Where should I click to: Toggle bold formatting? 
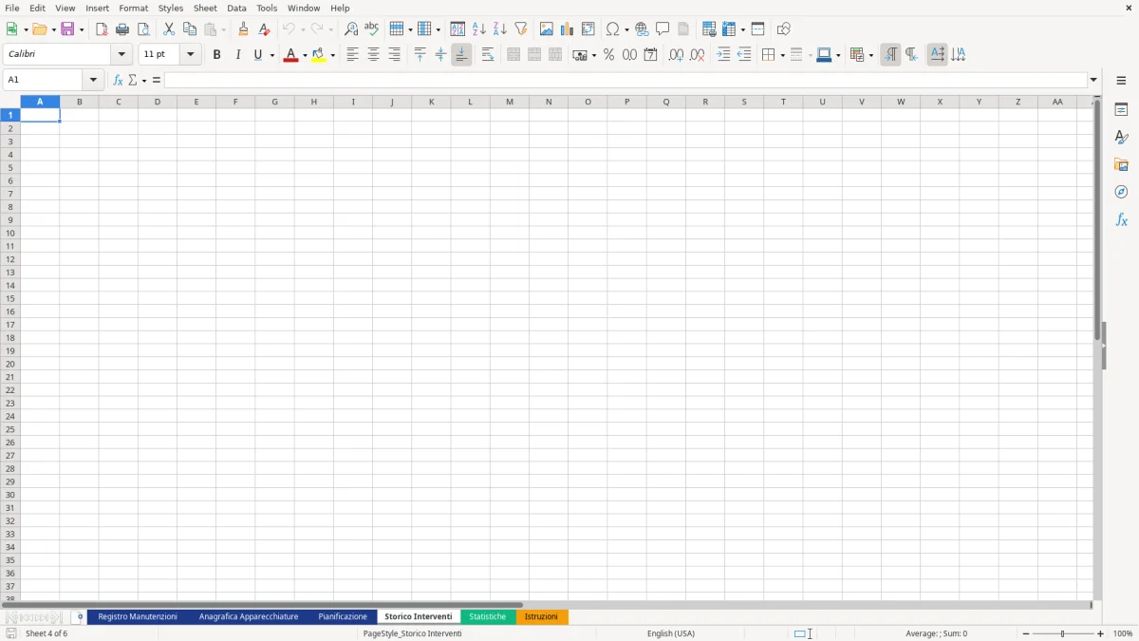(216, 54)
